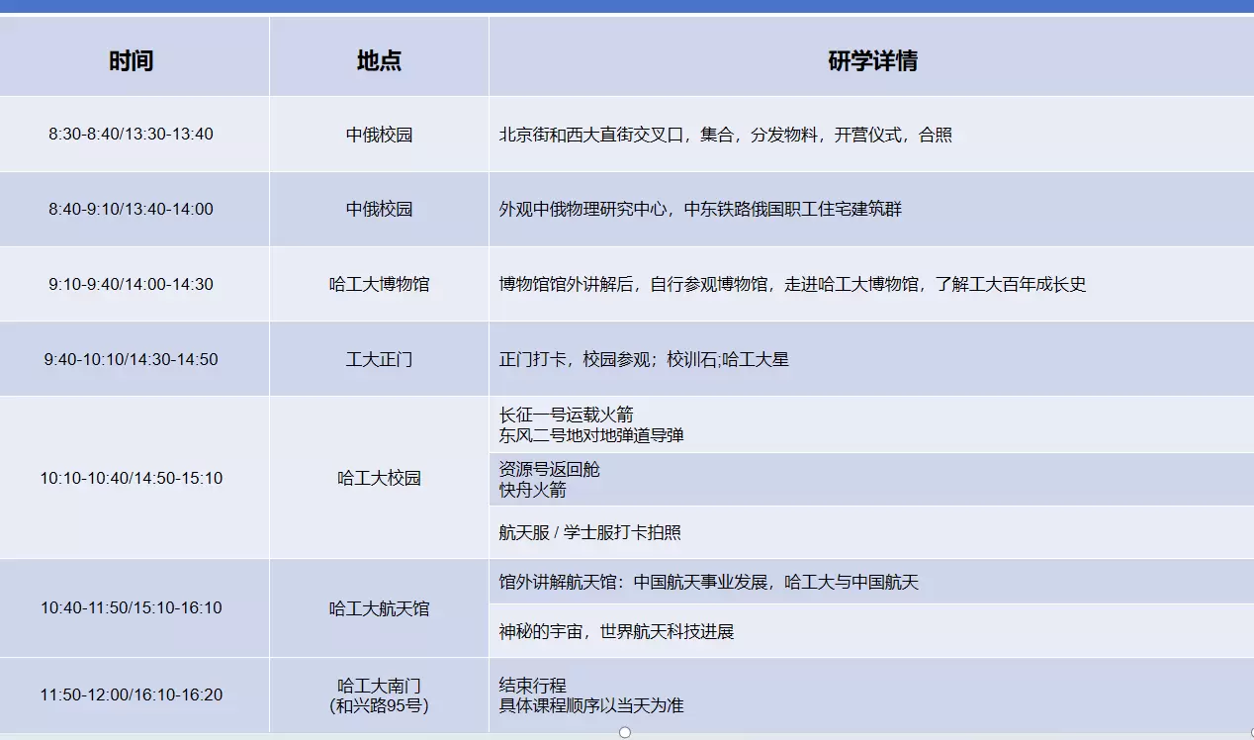Click the 工大正门 location cell
The width and height of the screenshot is (1254, 740).
(379, 359)
